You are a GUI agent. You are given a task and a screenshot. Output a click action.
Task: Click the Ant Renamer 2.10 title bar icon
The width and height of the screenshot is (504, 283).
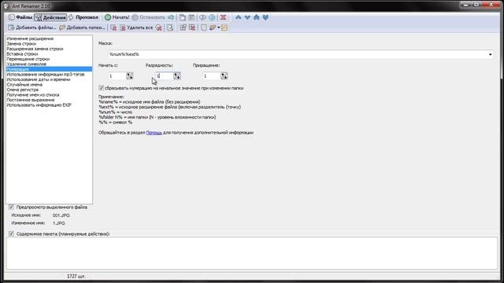click(7, 6)
